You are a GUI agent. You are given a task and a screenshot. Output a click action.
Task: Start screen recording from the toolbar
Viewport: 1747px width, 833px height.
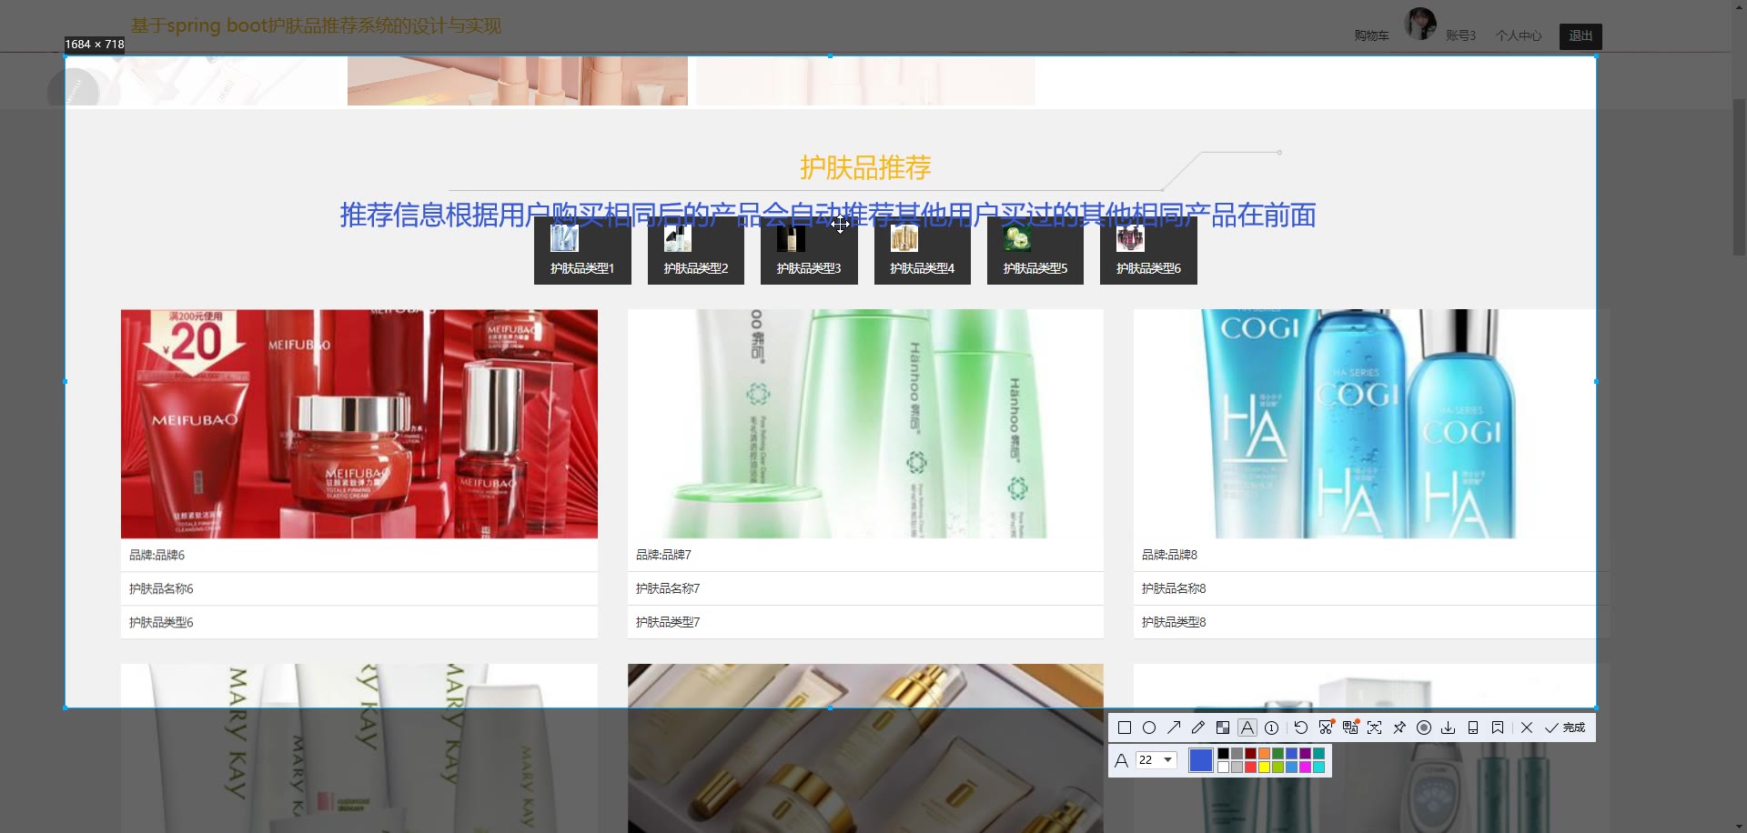pos(1424,728)
